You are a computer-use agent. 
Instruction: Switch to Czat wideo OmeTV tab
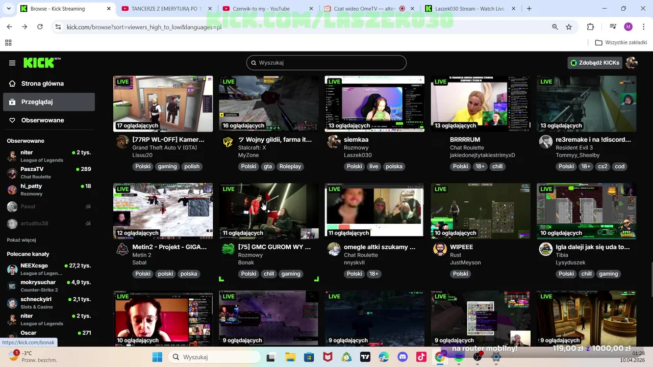369,9
